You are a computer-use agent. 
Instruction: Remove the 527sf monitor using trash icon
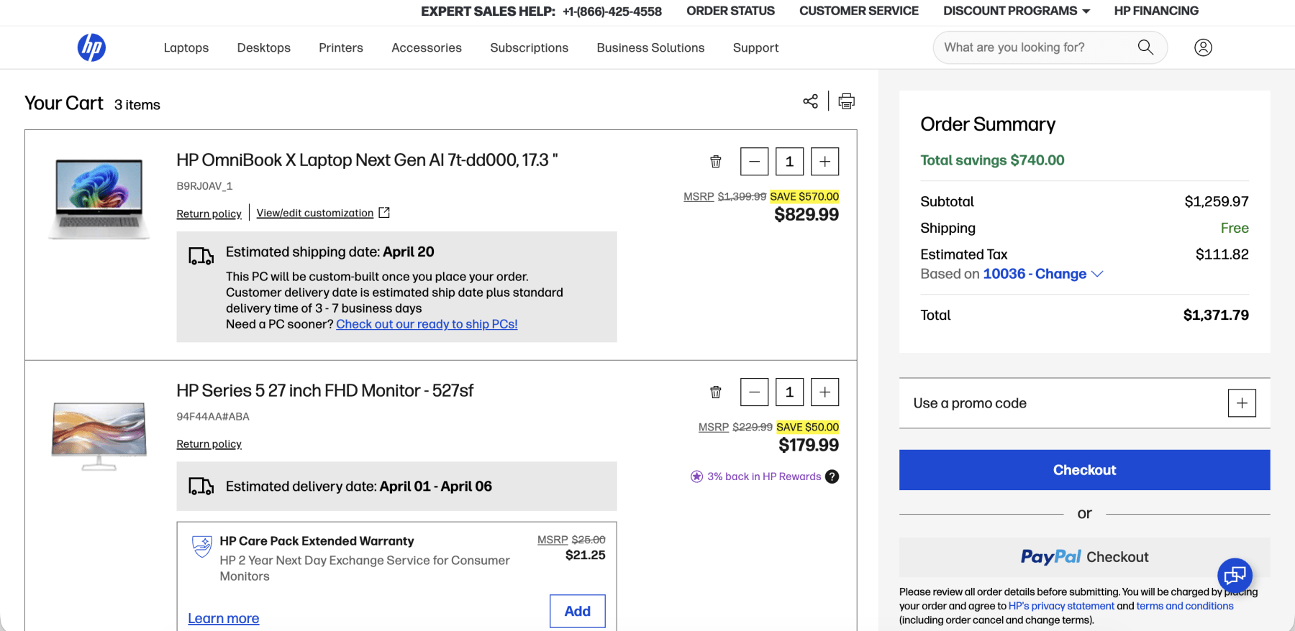pyautogui.click(x=716, y=392)
